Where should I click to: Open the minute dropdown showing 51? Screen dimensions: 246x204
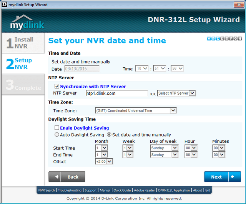click(x=160, y=69)
